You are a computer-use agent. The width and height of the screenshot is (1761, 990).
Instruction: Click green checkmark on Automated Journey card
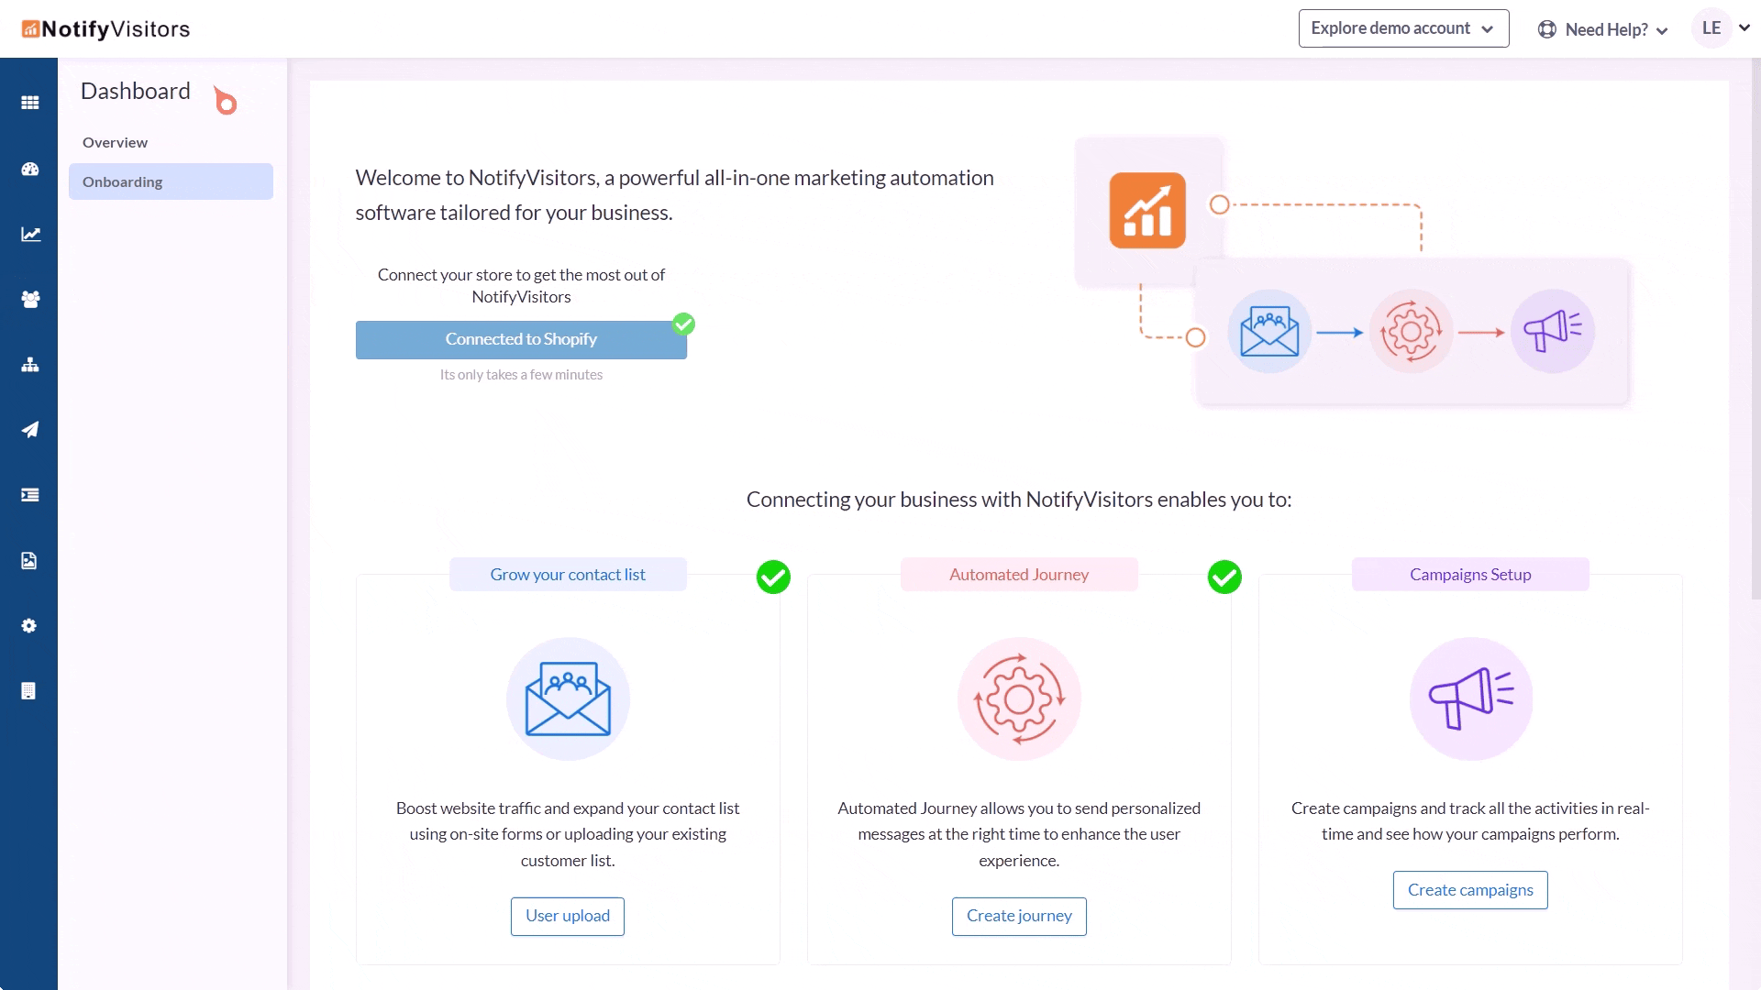1224,577
